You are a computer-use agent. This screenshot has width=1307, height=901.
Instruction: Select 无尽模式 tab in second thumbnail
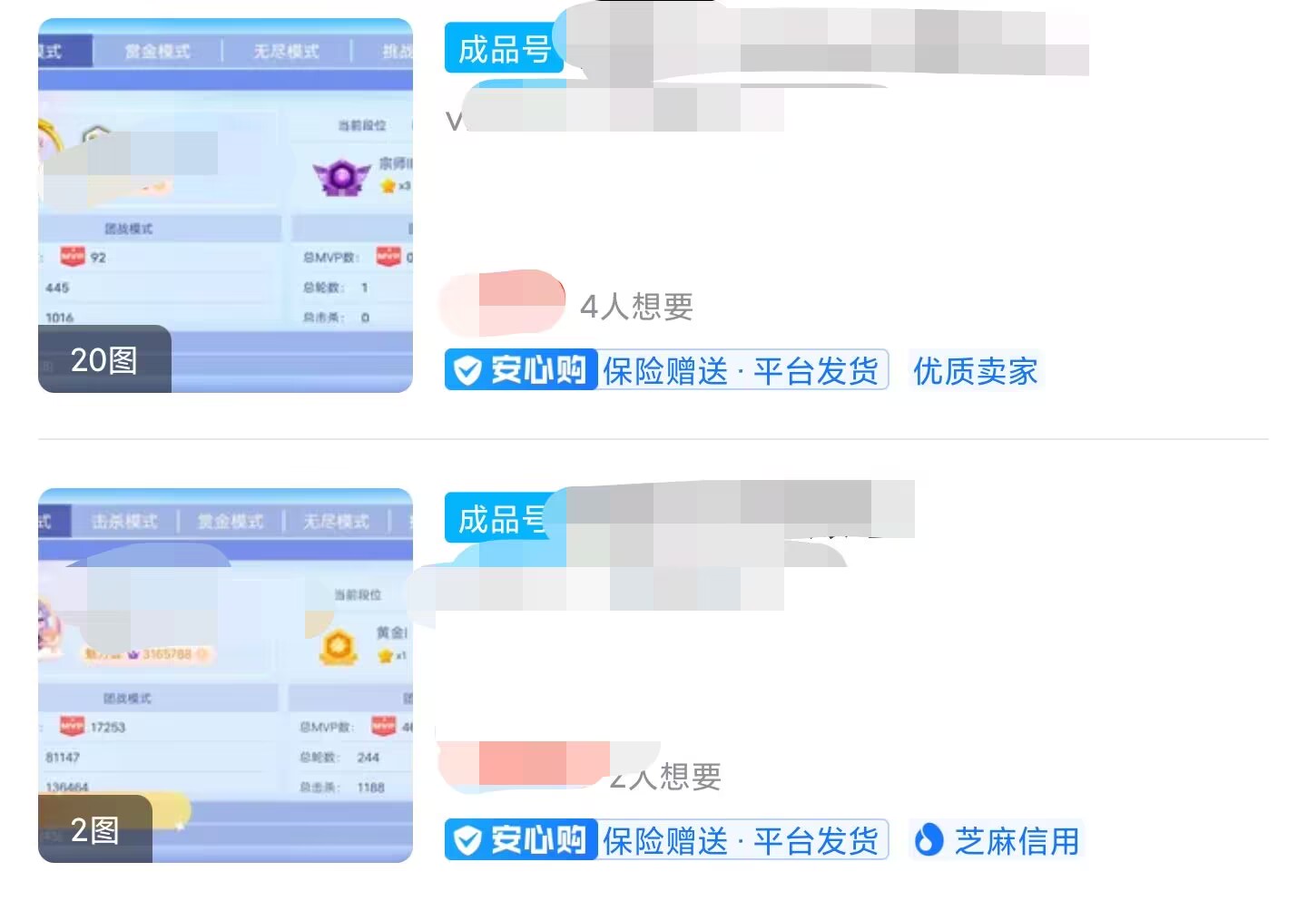pos(336,522)
